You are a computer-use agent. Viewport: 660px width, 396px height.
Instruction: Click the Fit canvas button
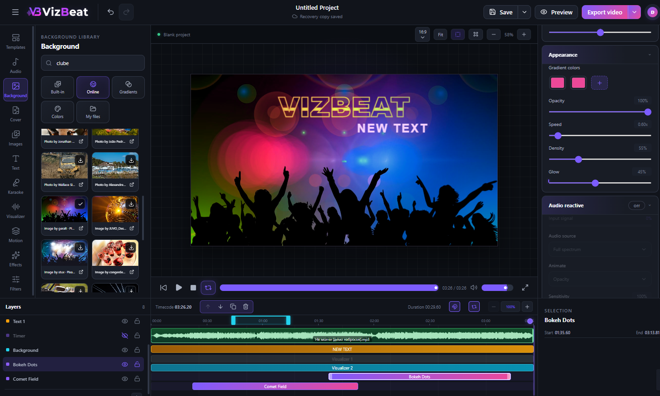point(441,34)
